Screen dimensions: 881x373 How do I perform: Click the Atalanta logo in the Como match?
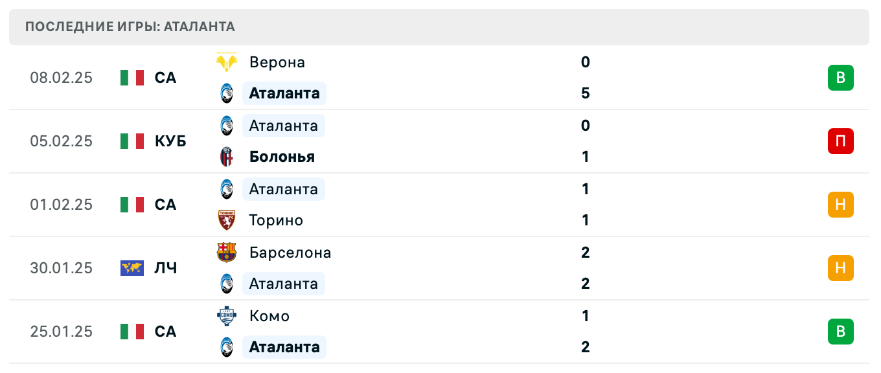tap(226, 347)
